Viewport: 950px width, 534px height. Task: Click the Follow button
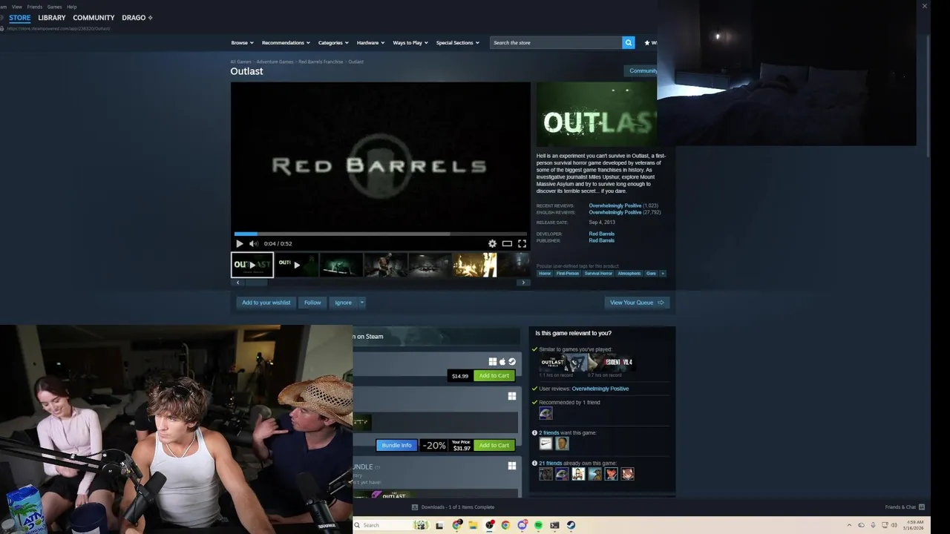point(312,303)
